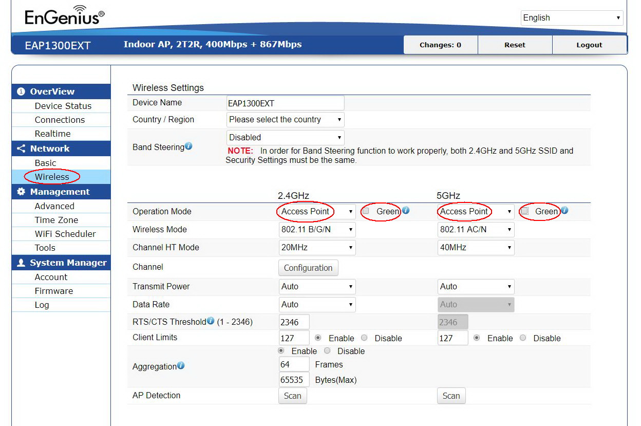Click the Aggregation Frames field
Image resolution: width=641 pixels, height=426 pixels.
point(294,364)
